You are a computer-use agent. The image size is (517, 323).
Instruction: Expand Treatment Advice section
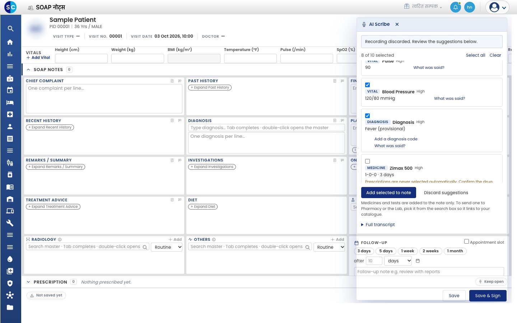[53, 207]
